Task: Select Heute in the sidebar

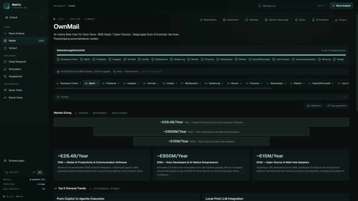Action: (x=24, y=41)
